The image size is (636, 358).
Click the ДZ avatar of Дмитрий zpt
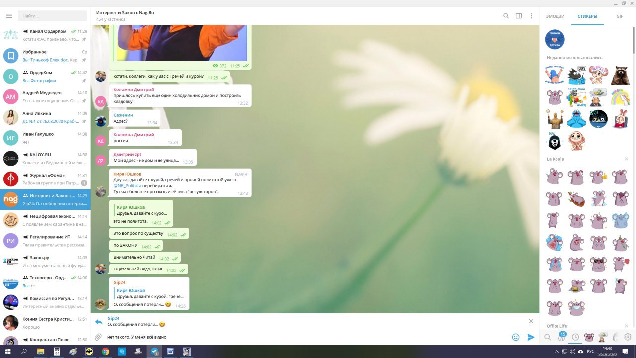click(101, 160)
